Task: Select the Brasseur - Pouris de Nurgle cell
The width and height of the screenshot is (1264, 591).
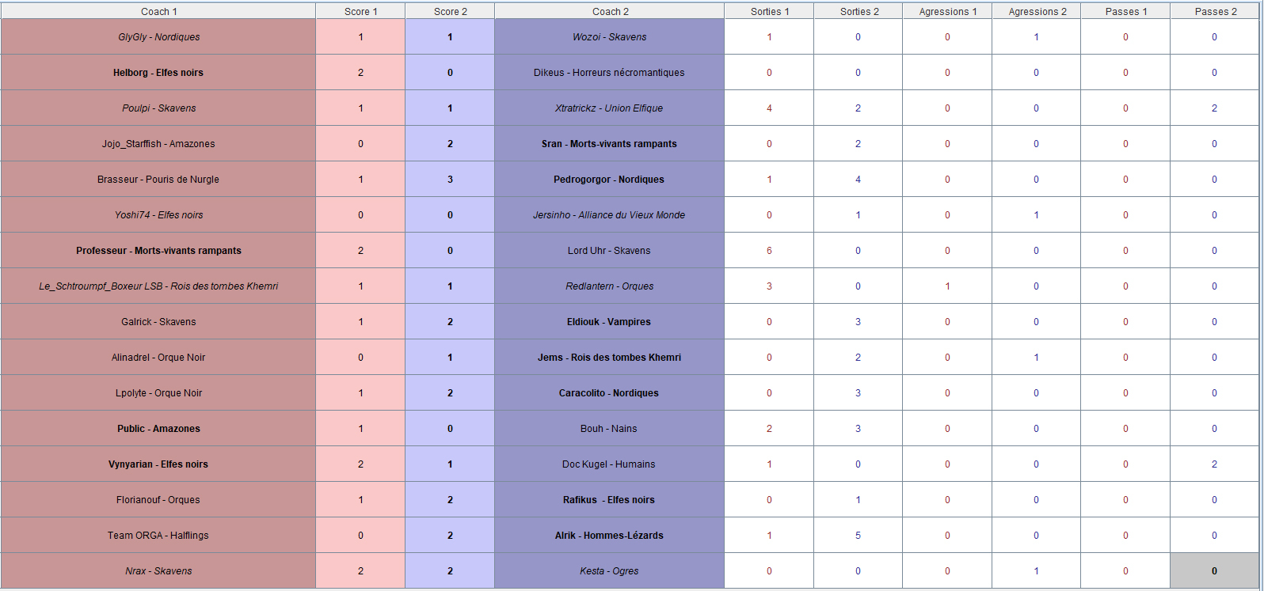Action: click(158, 180)
